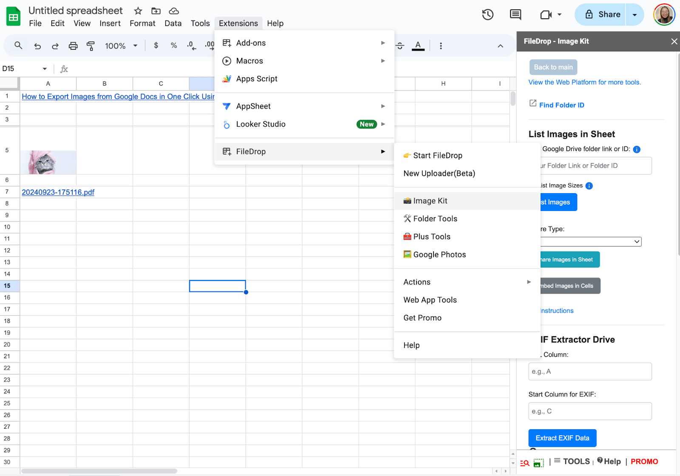This screenshot has height=476, width=680.
Task: Open version history clock icon
Action: coord(487,14)
